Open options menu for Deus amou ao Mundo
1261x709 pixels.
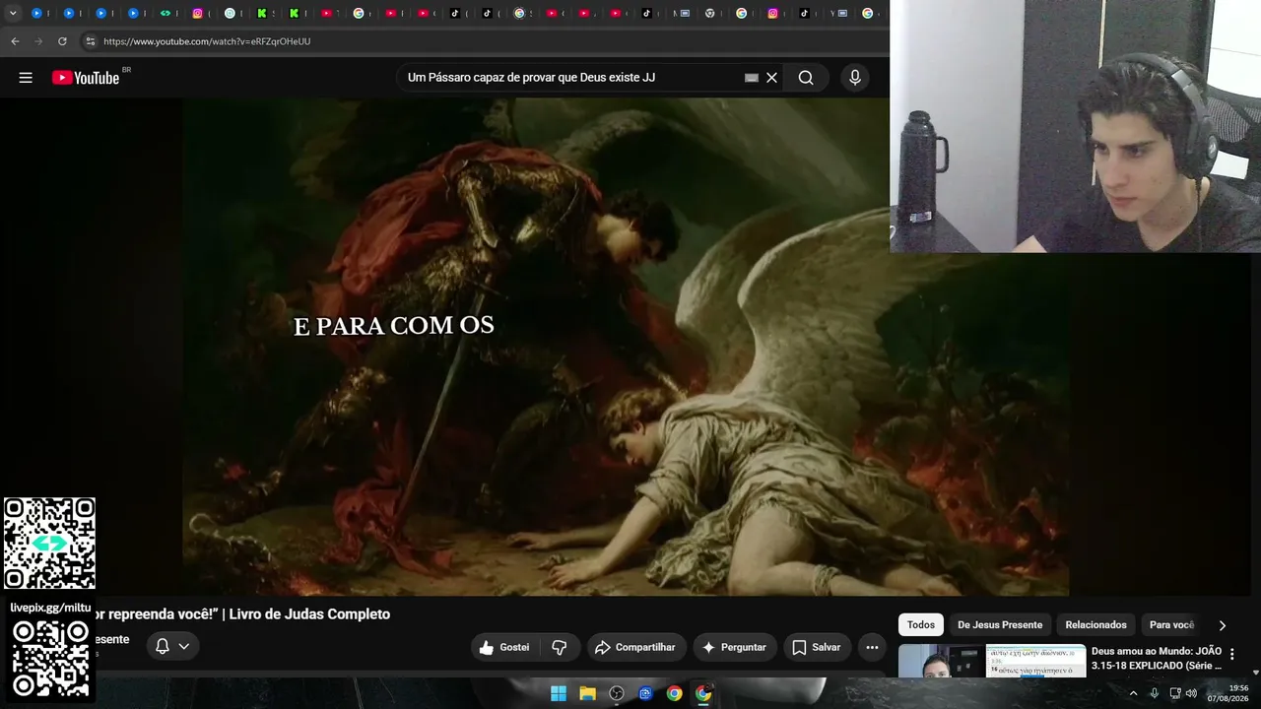coord(1231,654)
